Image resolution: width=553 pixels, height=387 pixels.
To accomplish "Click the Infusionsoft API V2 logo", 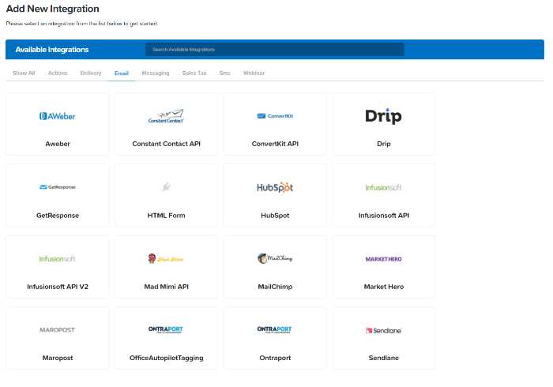I will 57,259.
